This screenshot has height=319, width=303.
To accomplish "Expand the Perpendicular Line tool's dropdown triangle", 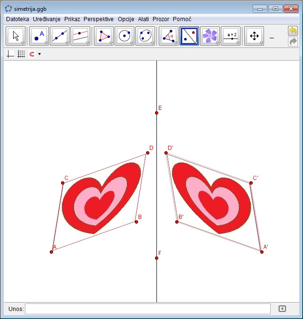I will coord(88,43).
